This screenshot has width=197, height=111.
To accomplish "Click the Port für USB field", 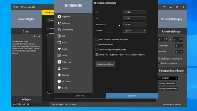I will coord(134,25).
